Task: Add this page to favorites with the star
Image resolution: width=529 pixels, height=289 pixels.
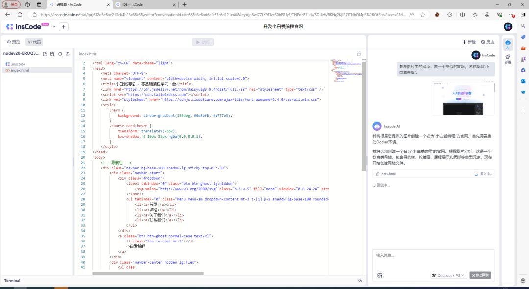Action: [x=423, y=15]
